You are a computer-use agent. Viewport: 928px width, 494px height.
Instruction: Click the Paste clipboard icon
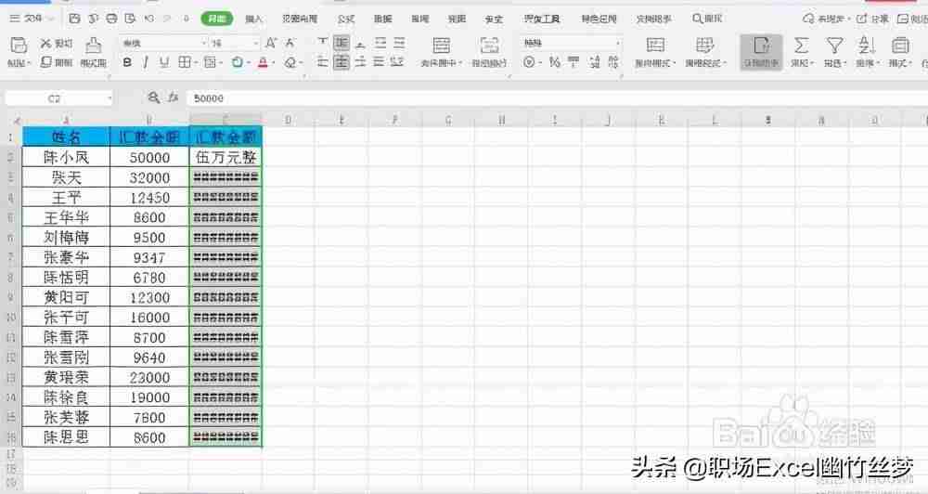pos(19,45)
